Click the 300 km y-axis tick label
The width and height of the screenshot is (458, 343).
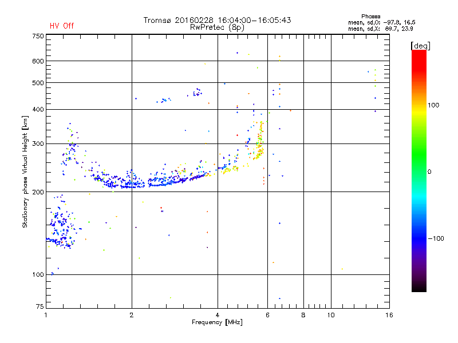(38, 143)
